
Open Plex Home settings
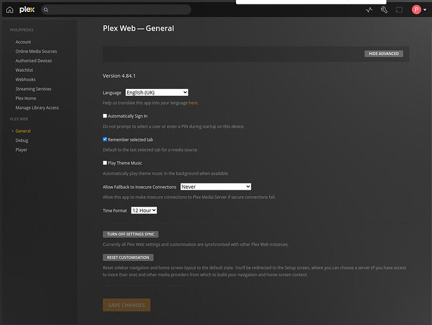[26, 98]
